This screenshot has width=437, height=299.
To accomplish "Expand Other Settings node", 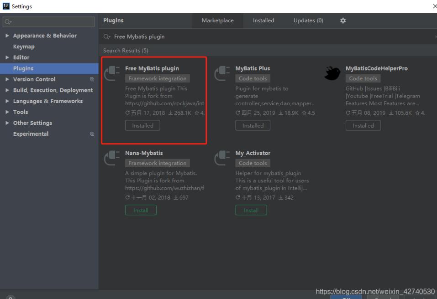I will pos(7,123).
